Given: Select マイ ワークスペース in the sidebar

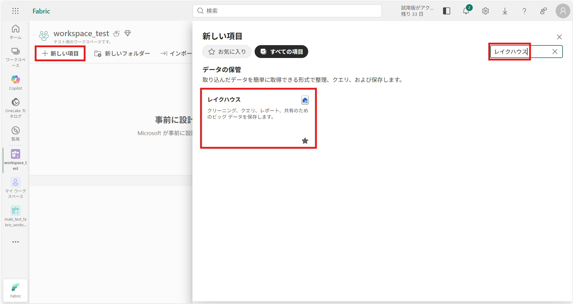Looking at the screenshot, I should click(16, 188).
